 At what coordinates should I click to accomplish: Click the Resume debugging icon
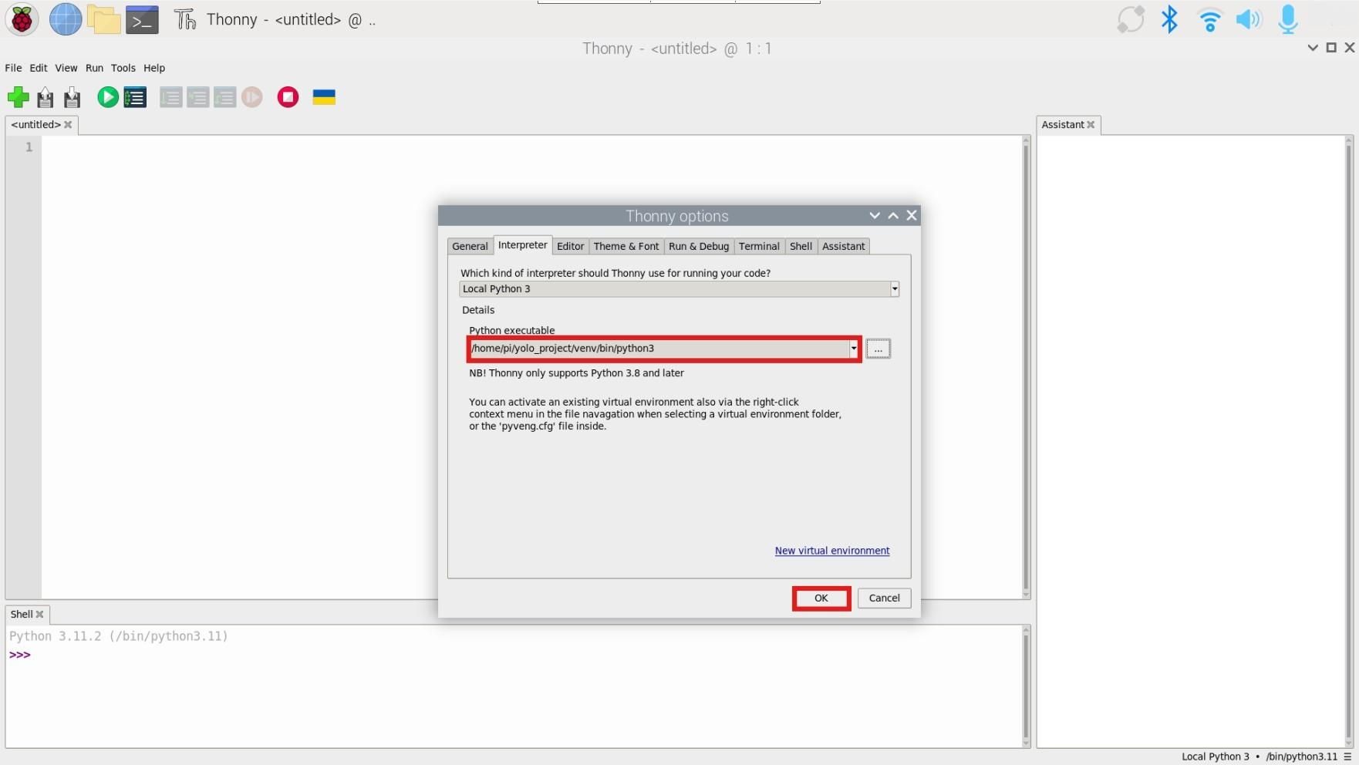252,97
